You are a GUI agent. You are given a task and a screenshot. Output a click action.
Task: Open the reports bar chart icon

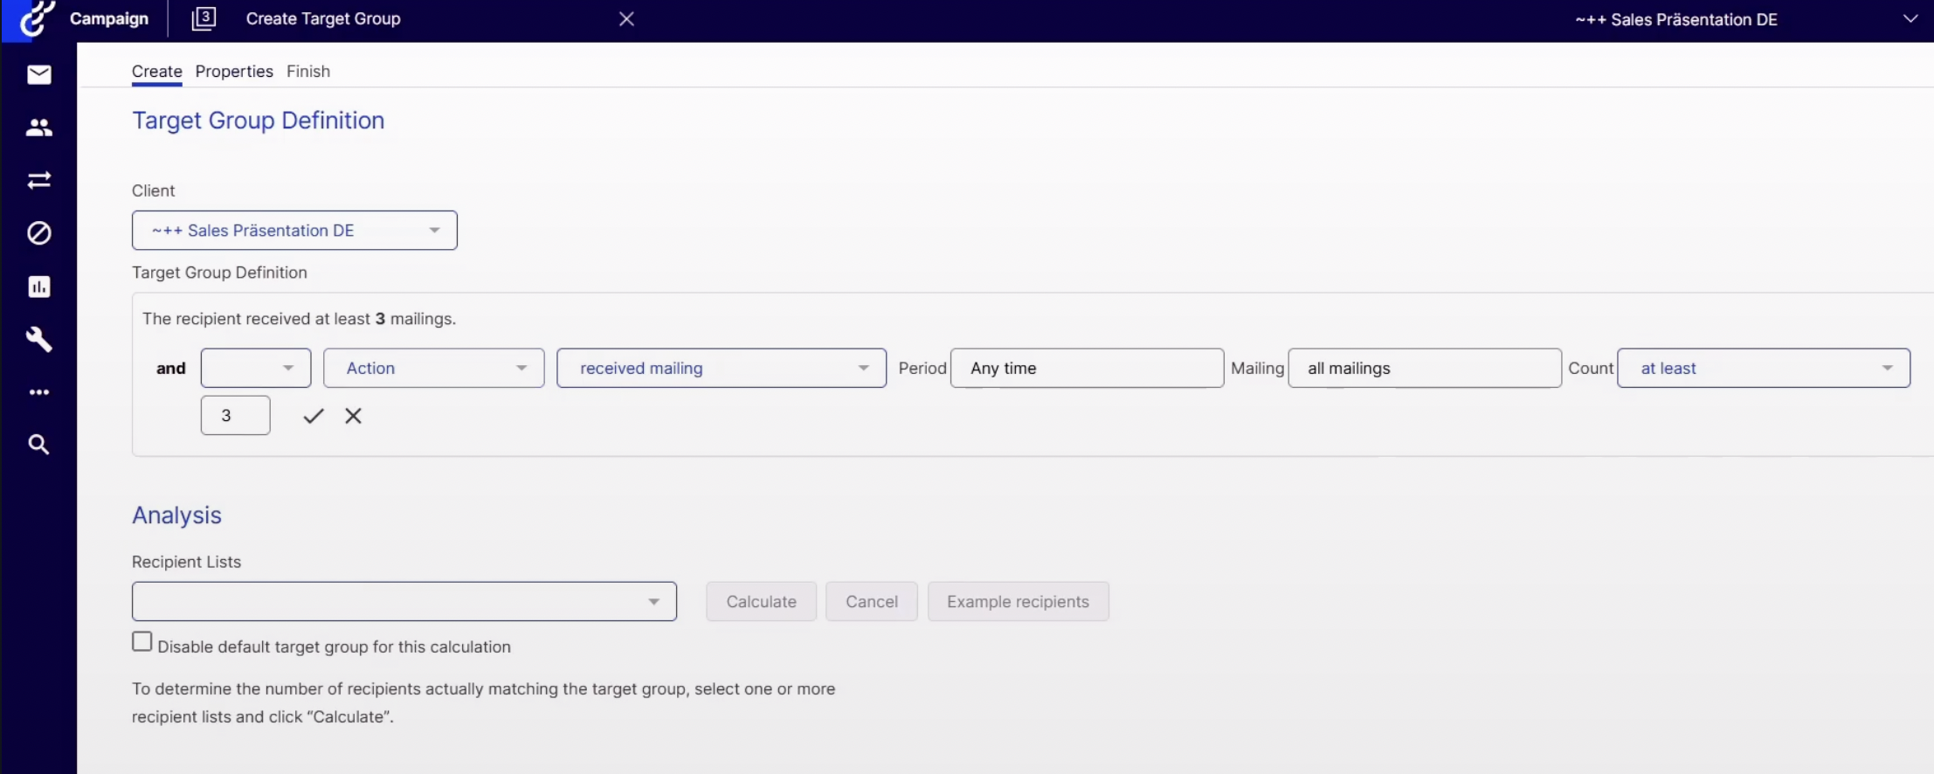(38, 287)
